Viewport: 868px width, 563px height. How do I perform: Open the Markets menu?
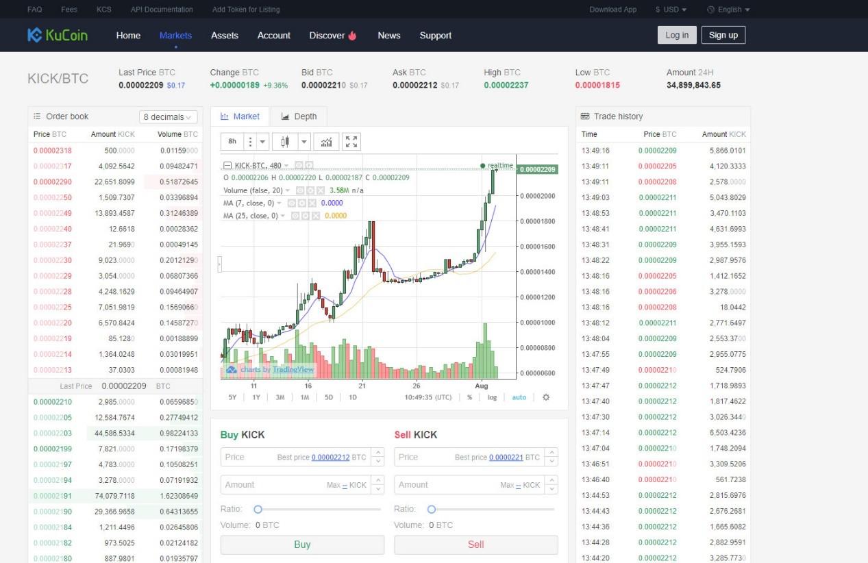(175, 36)
